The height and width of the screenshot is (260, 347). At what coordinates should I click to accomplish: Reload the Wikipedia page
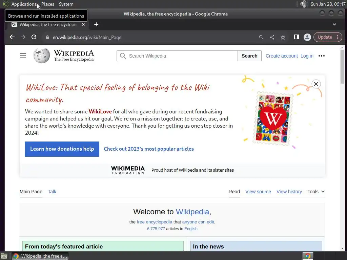[x=34, y=37]
